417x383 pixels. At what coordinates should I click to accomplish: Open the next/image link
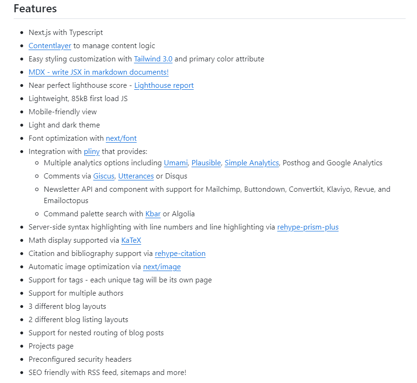pyautogui.click(x=162, y=267)
